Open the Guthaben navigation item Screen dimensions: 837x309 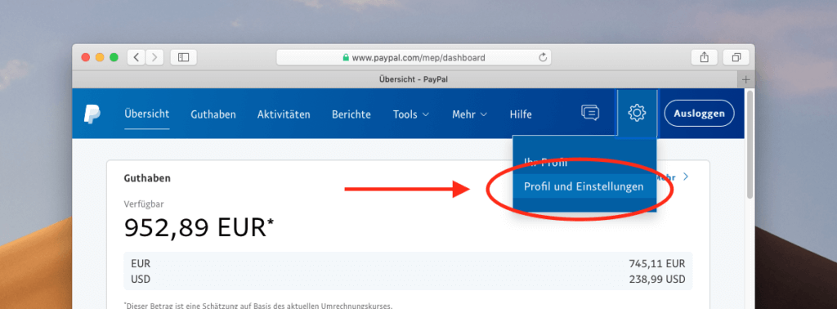click(x=213, y=114)
